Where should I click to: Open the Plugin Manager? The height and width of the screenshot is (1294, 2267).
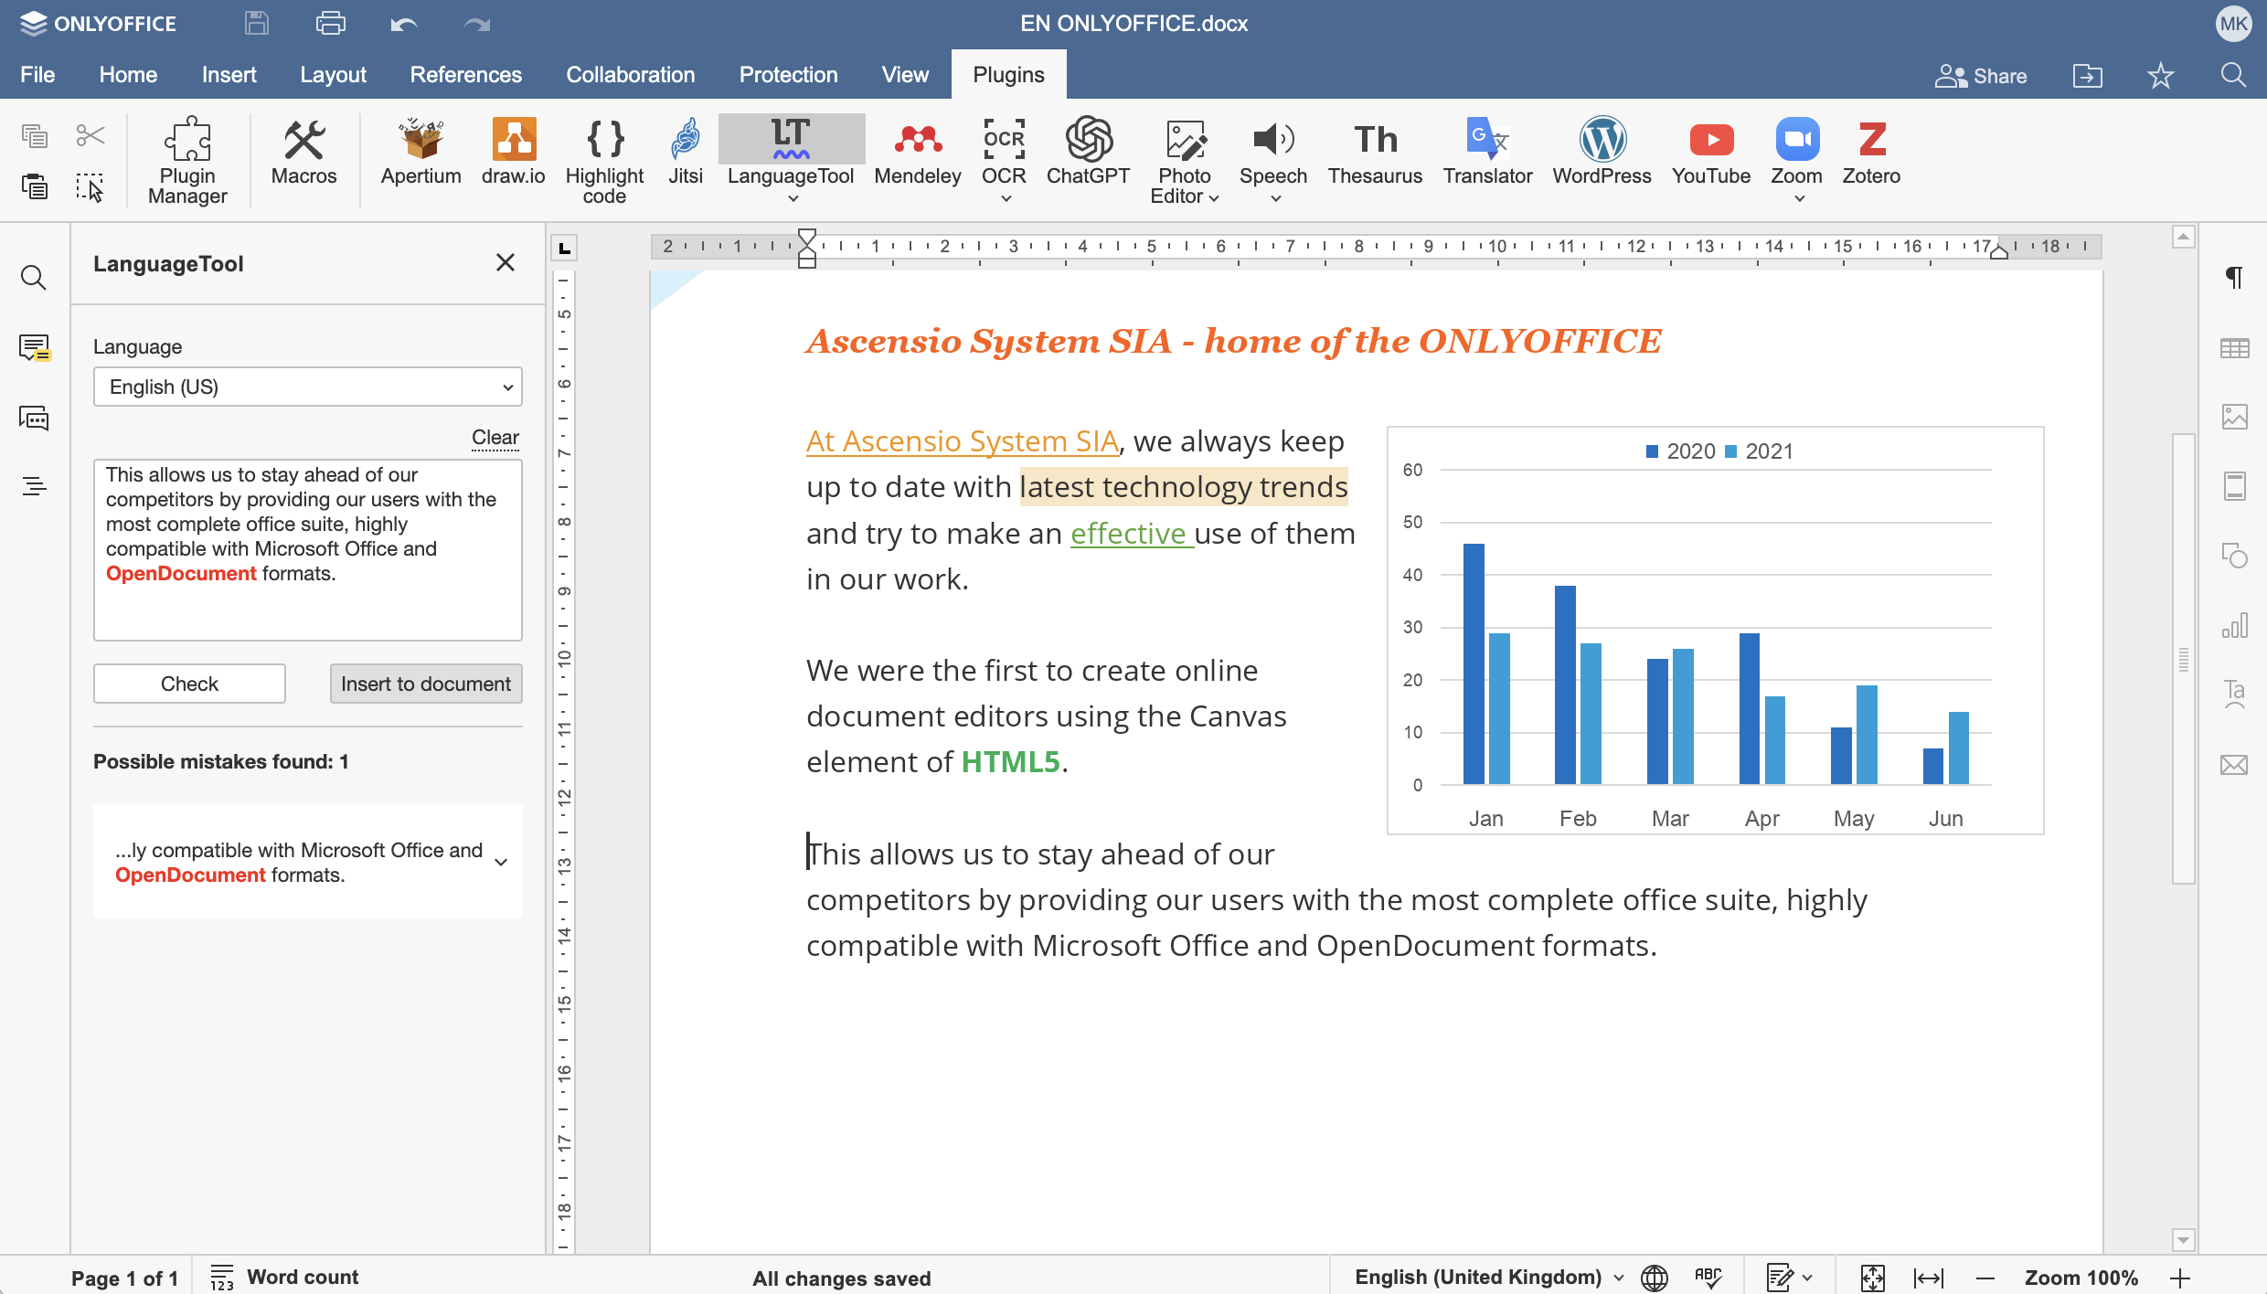[187, 160]
